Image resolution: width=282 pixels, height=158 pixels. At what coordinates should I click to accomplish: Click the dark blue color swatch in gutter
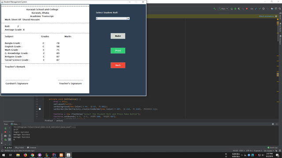(x=40, y=107)
